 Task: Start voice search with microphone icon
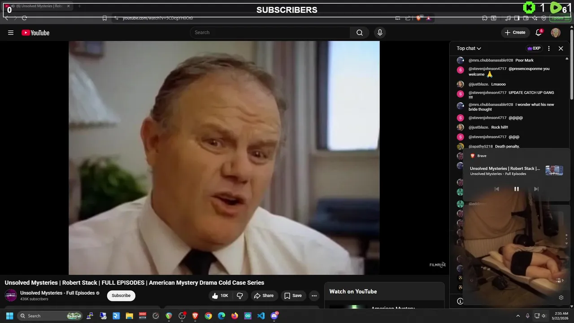[x=380, y=32]
